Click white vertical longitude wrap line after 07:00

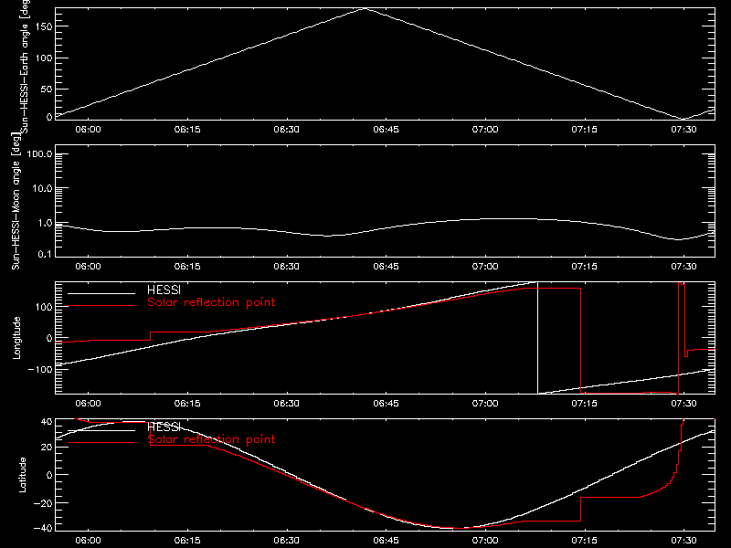click(538, 338)
